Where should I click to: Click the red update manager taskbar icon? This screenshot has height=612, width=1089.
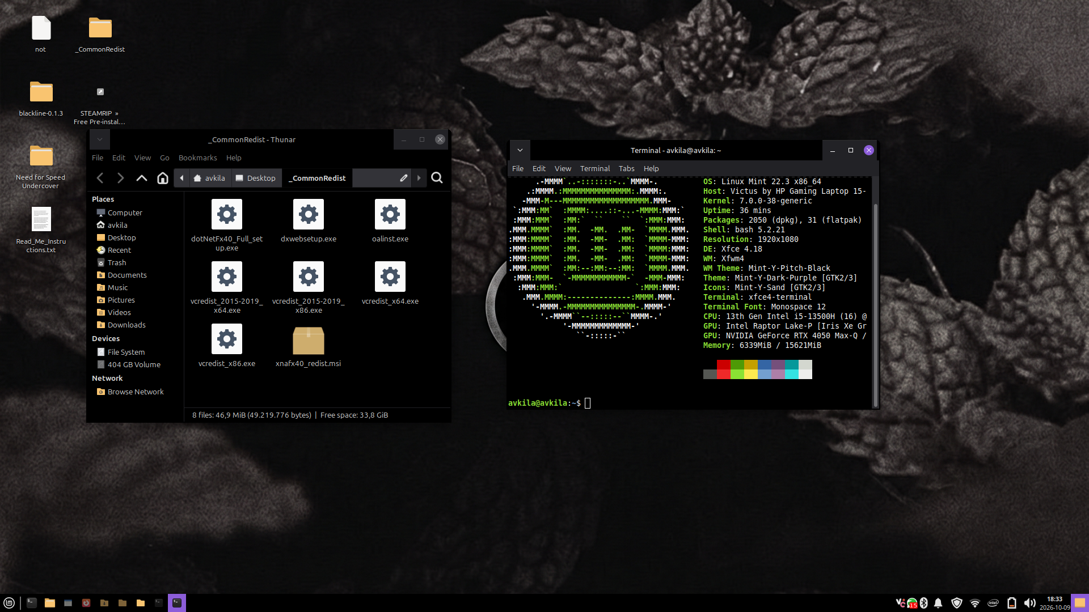86,603
